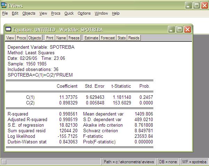Open the Quick menu

69,13
